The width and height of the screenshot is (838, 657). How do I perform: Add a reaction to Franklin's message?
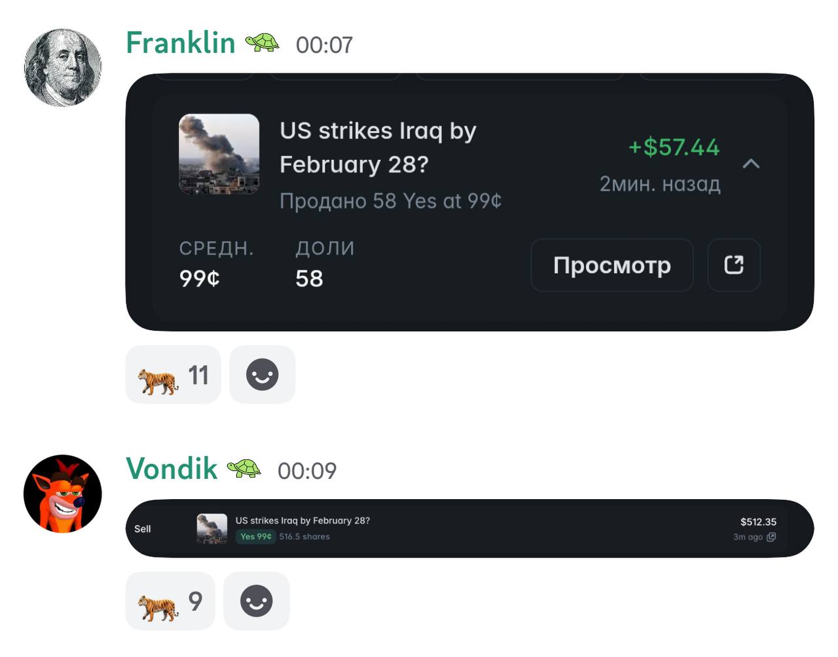262,375
